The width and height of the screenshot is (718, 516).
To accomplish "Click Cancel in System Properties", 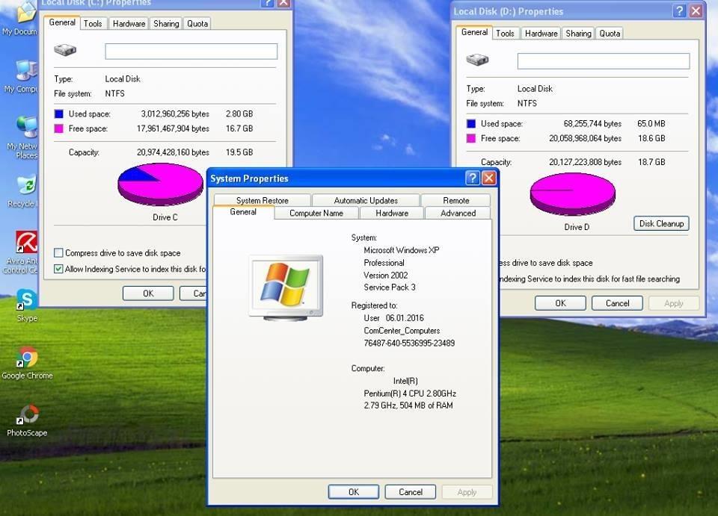I will pyautogui.click(x=411, y=492).
